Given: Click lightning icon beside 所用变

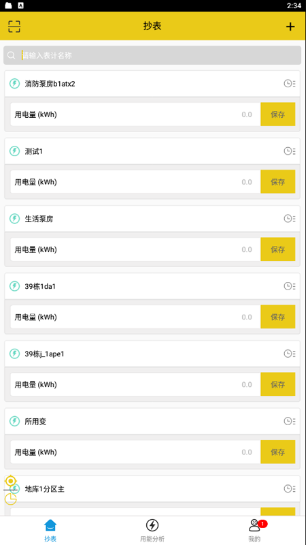Looking at the screenshot, I should click(x=14, y=421).
